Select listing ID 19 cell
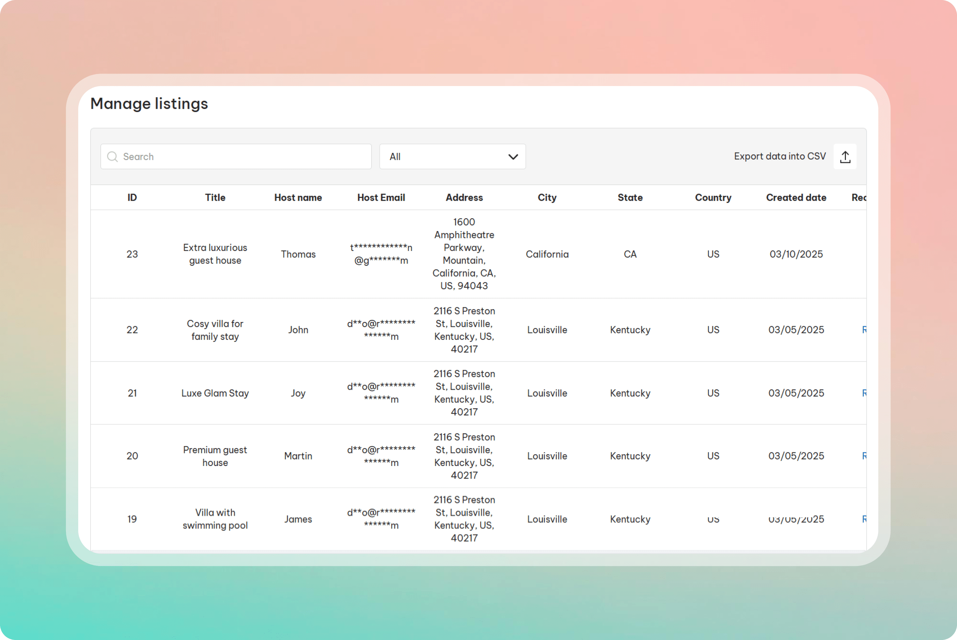The width and height of the screenshot is (957, 640). pyautogui.click(x=132, y=519)
